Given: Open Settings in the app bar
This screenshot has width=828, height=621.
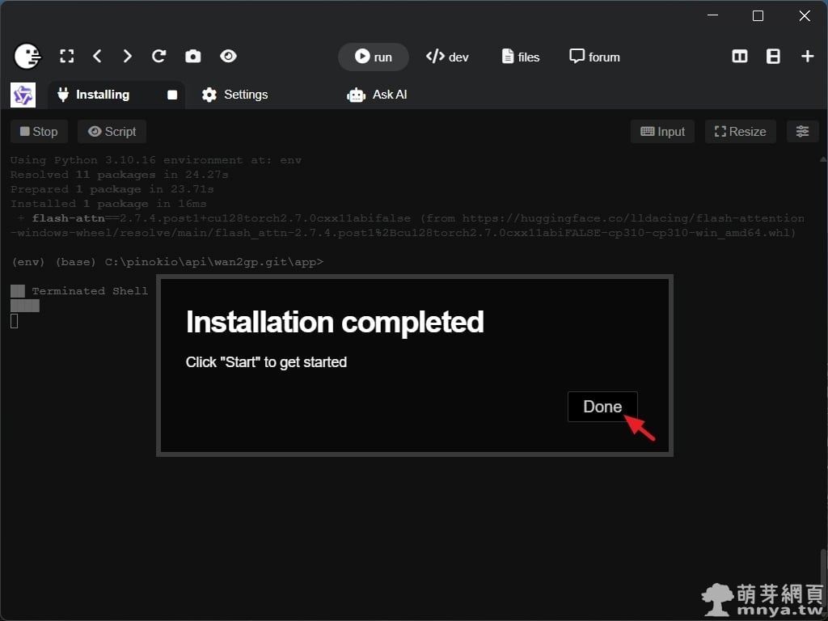Looking at the screenshot, I should pos(234,95).
